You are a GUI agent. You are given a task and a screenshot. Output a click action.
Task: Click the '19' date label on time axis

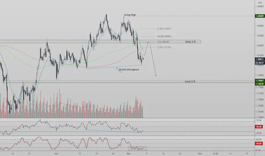[96, 154]
